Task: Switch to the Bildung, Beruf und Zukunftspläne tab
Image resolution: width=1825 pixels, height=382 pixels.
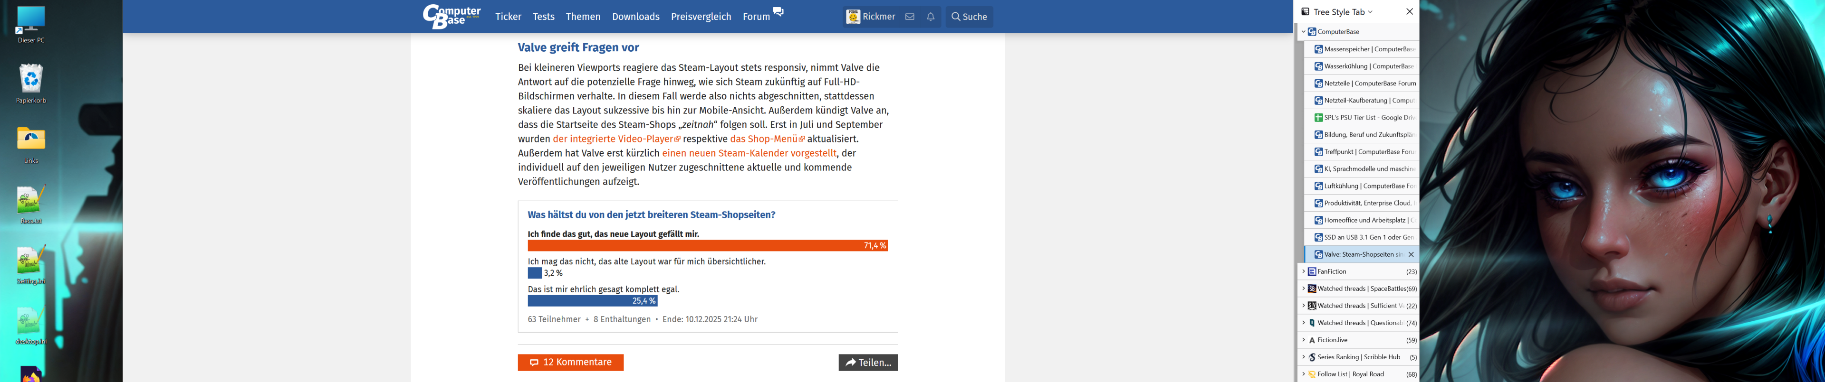Action: click(x=1362, y=134)
